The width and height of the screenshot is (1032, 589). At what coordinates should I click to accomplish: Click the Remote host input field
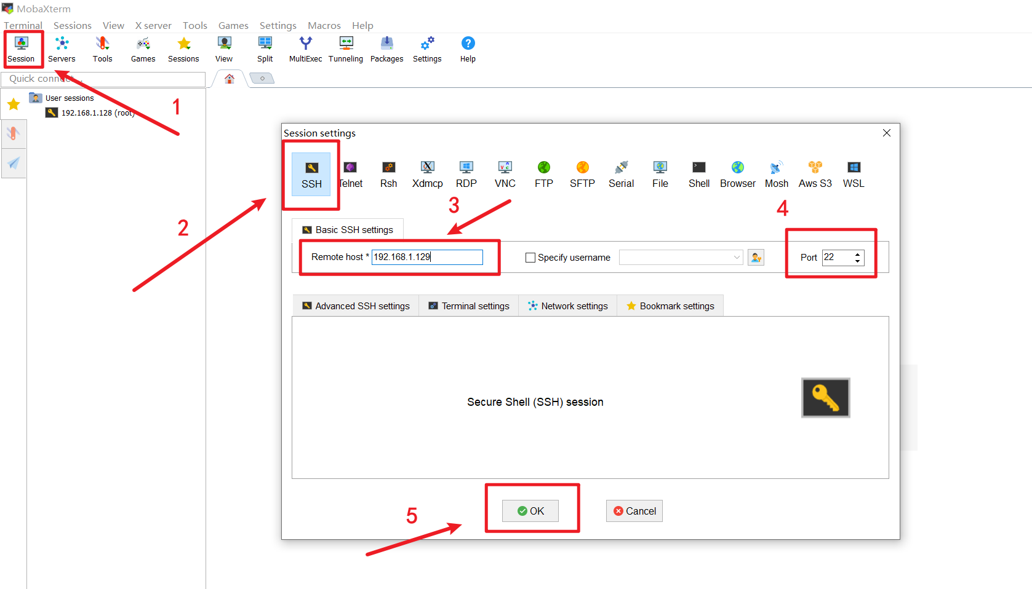pos(427,257)
